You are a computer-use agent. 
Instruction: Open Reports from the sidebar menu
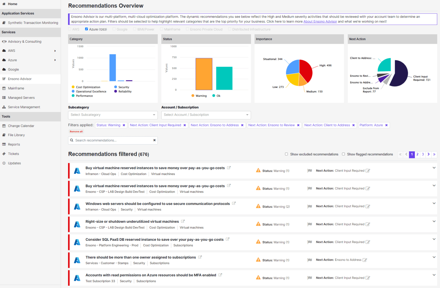click(x=14, y=144)
